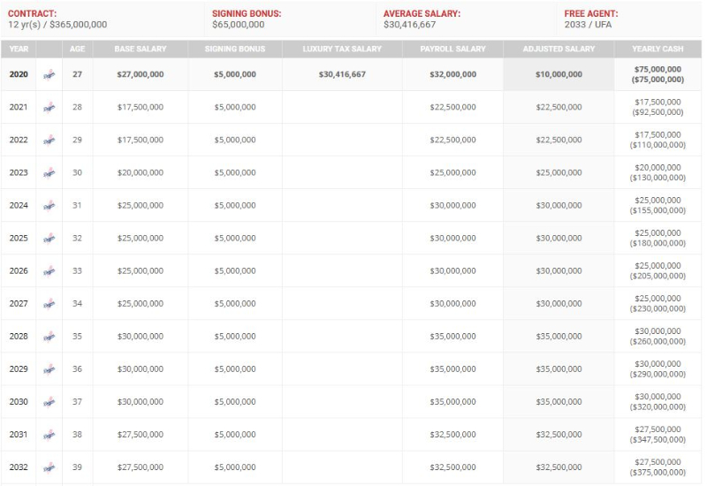The height and width of the screenshot is (486, 707).
Task: Click the 2028 base salary $30,000,000
Action: click(x=141, y=337)
